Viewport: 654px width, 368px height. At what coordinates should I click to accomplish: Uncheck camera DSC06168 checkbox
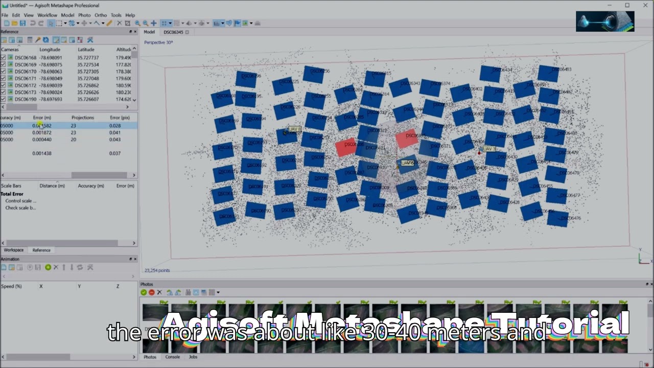(x=3, y=58)
